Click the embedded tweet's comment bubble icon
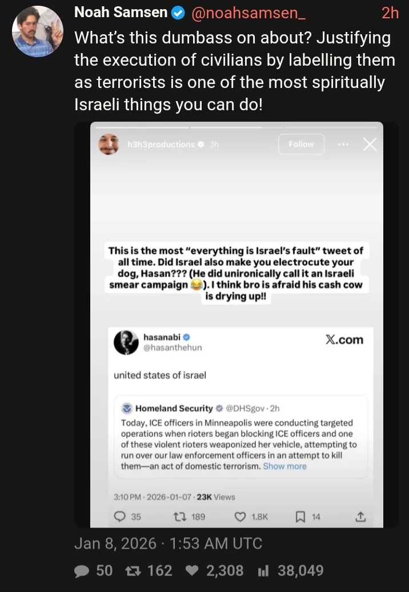This screenshot has width=409, height=592. [121, 517]
